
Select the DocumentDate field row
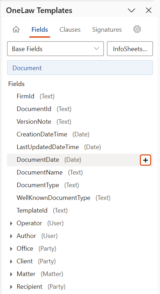tap(80, 160)
